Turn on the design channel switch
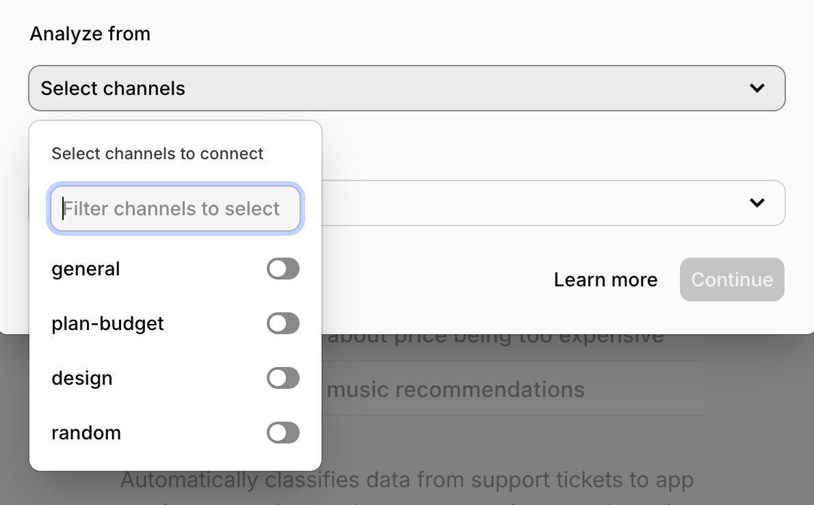This screenshot has width=814, height=505. [x=283, y=378]
